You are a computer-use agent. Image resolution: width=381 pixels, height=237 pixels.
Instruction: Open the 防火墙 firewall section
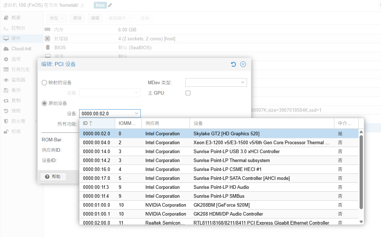point(18,121)
